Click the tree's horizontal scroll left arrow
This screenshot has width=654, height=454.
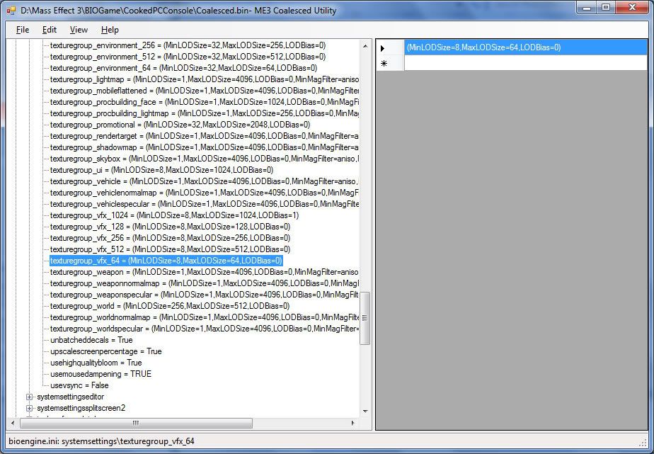coord(13,423)
